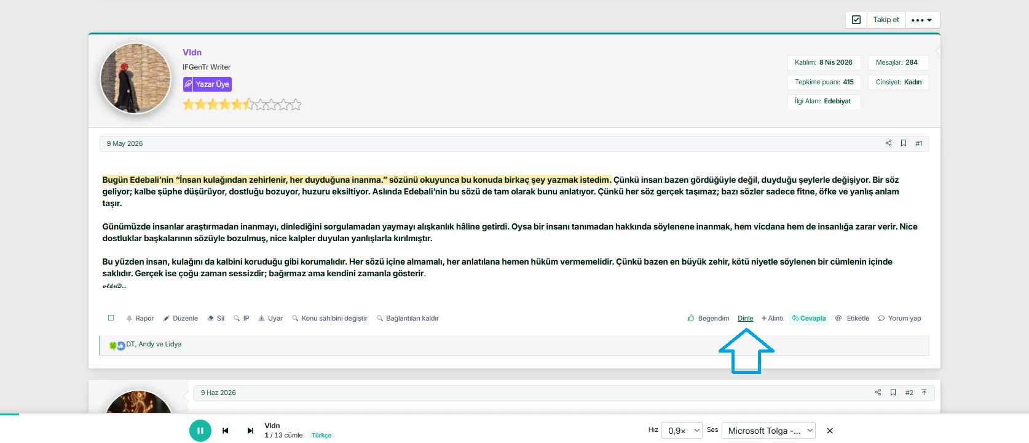This screenshot has height=443, width=1029.
Task: Open post permalink #2
Action: pyautogui.click(x=909, y=393)
